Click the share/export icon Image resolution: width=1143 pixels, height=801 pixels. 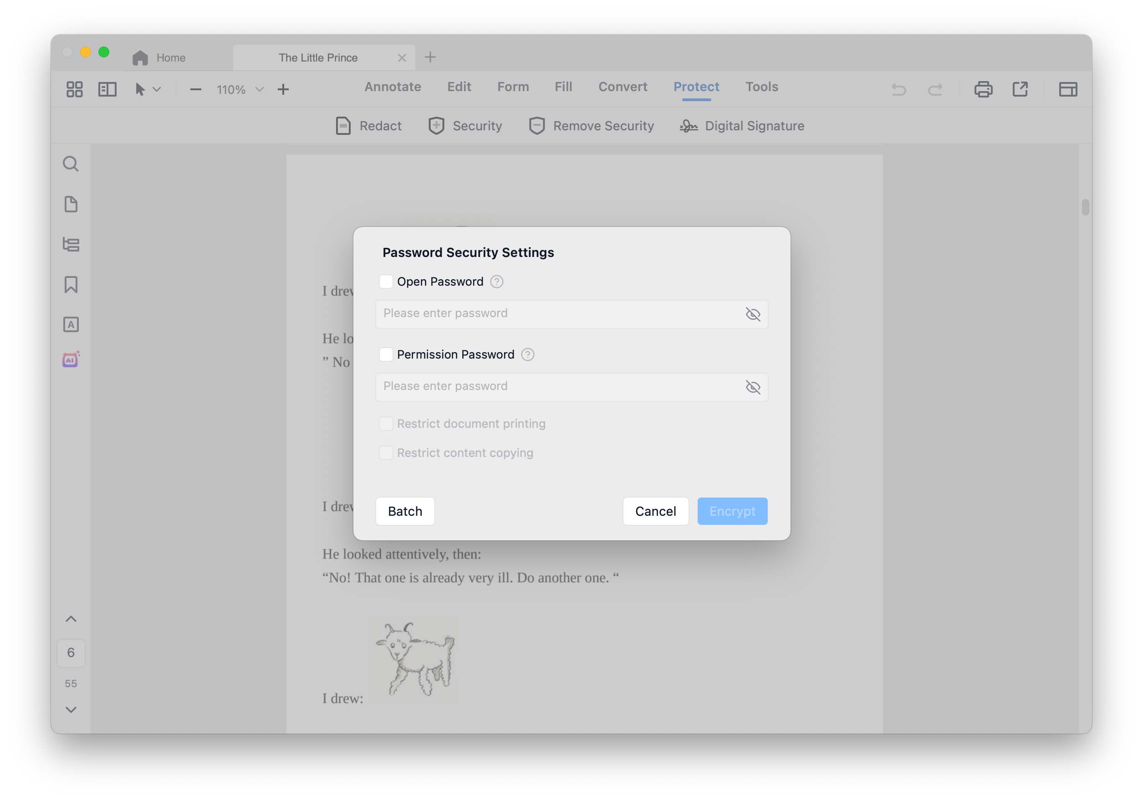(x=1020, y=90)
